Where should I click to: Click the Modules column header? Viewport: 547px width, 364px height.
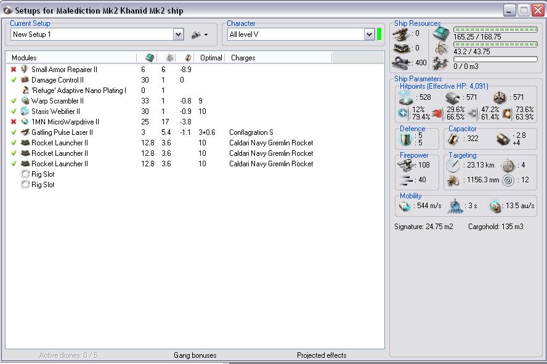point(70,58)
